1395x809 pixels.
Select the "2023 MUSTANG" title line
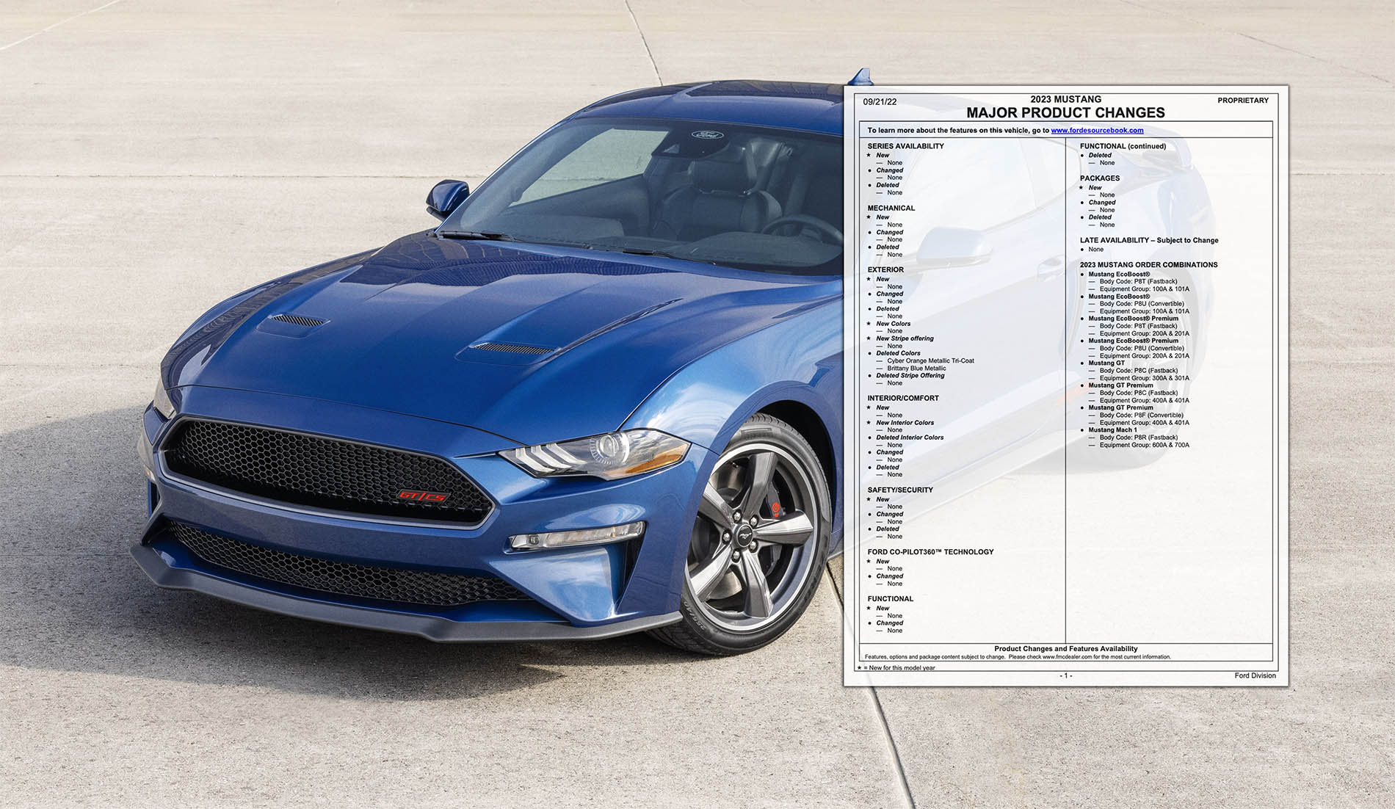click(1065, 99)
